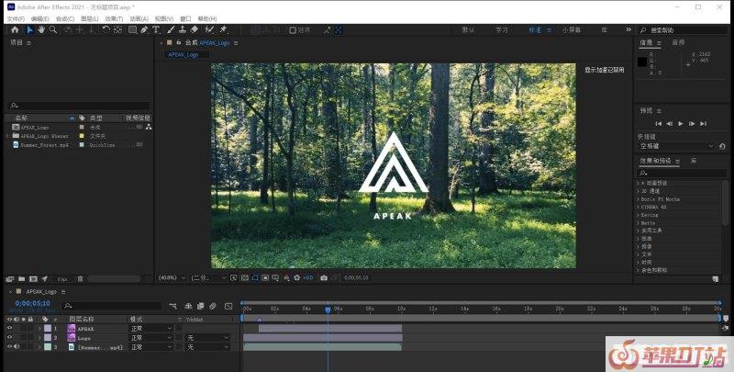
Task: Expand the Boris FX Mocha effects category
Action: click(638, 199)
